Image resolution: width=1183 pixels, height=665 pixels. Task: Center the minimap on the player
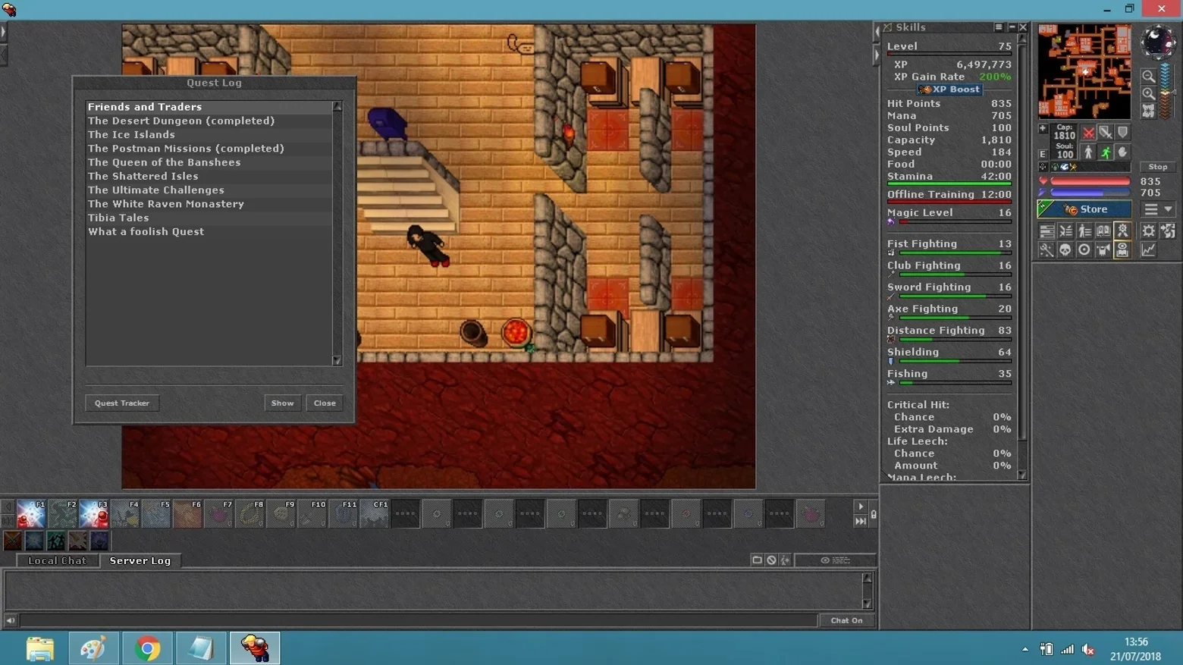(1149, 111)
